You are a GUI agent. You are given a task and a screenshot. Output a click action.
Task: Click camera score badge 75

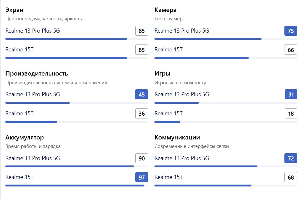(x=291, y=31)
